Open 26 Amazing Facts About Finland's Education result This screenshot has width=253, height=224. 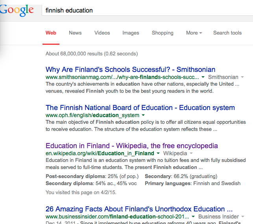(139, 209)
